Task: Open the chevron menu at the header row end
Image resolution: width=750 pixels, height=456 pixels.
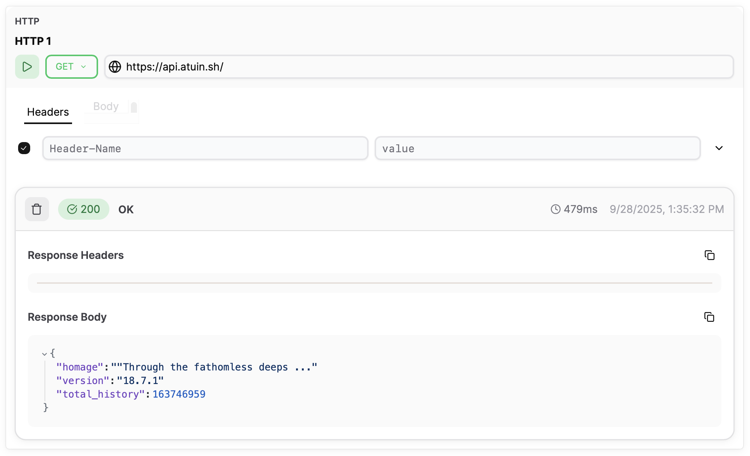Action: click(x=719, y=148)
